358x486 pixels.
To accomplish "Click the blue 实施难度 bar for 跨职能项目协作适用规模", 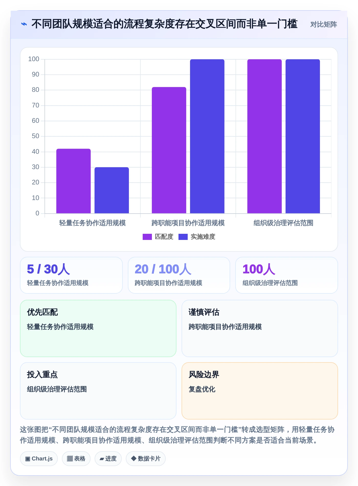I will coord(207,136).
